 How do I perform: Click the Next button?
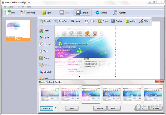pos(72,108)
